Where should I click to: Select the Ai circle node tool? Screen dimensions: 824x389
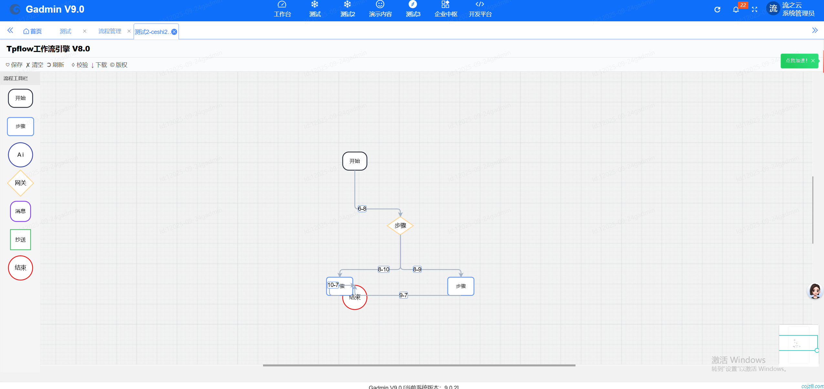[20, 155]
